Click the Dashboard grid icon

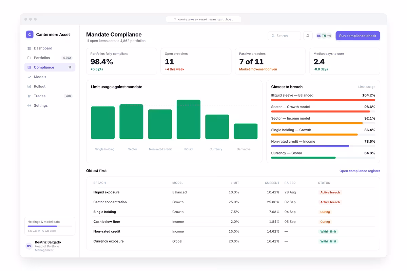[29, 48]
